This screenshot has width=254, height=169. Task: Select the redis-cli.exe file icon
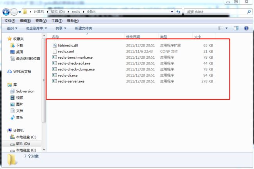(x=55, y=75)
